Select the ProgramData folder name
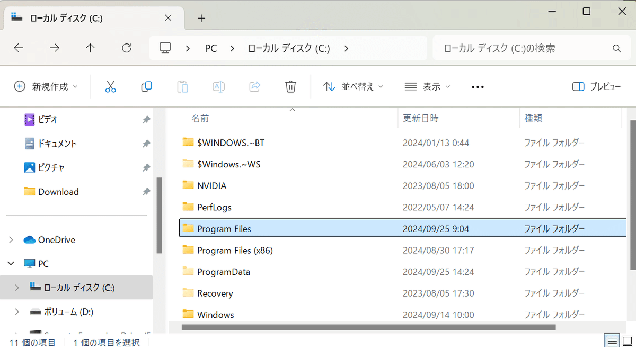 (224, 272)
